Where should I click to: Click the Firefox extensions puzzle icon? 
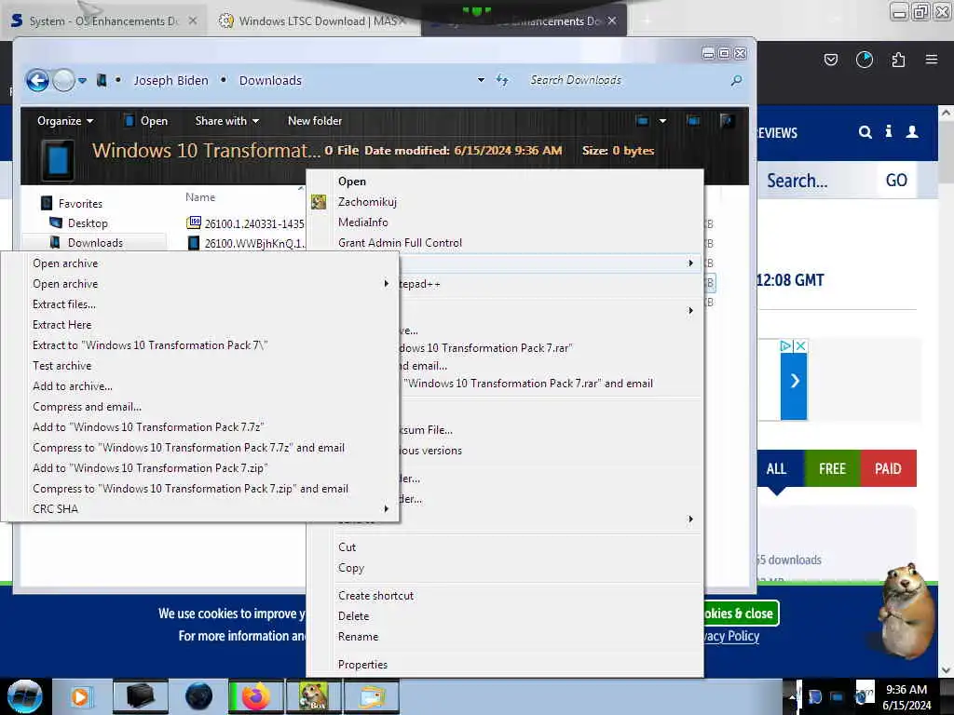click(x=898, y=60)
